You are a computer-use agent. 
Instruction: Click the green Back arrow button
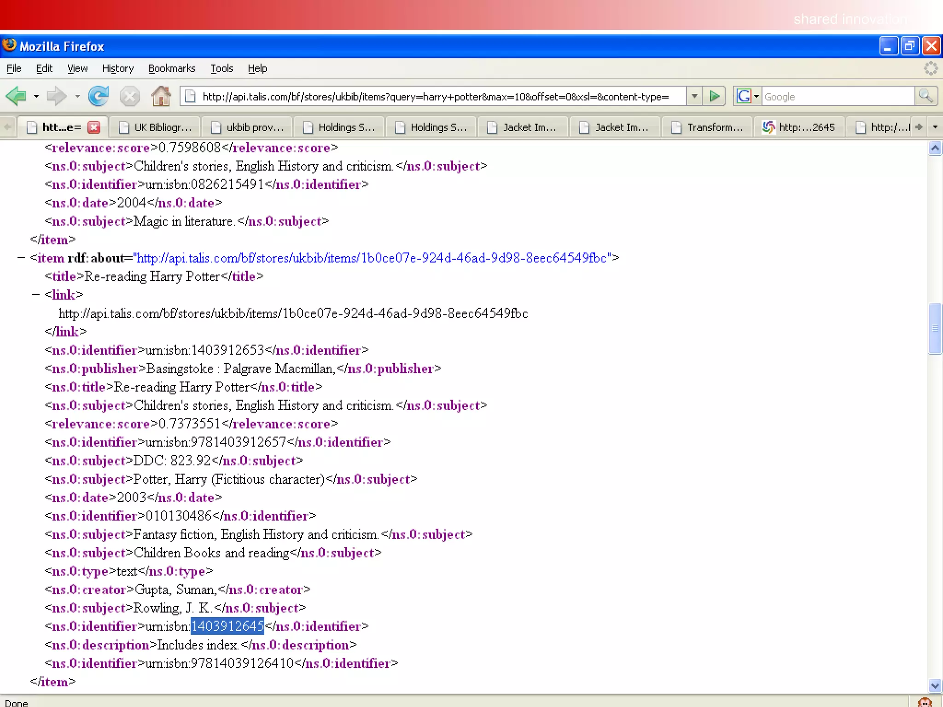pos(17,96)
